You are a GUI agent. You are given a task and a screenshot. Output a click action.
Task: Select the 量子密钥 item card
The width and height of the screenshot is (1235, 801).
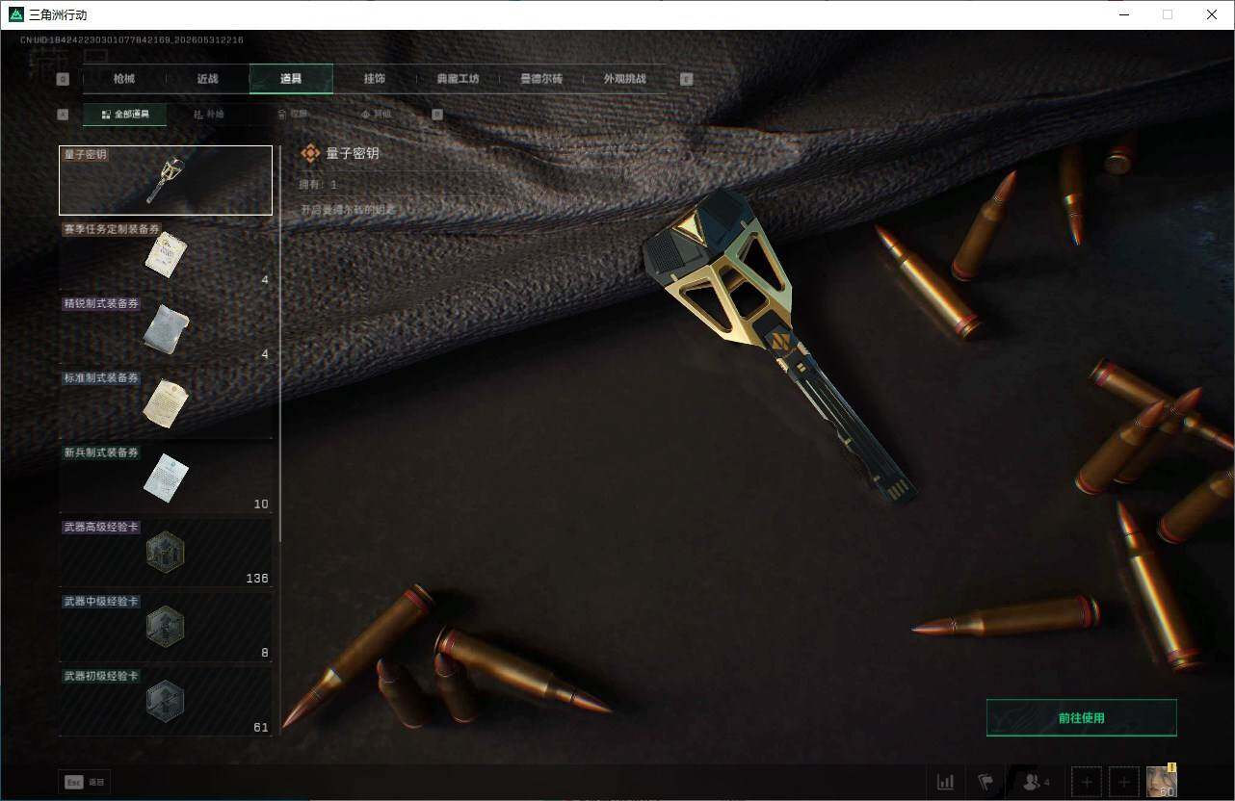coord(166,180)
